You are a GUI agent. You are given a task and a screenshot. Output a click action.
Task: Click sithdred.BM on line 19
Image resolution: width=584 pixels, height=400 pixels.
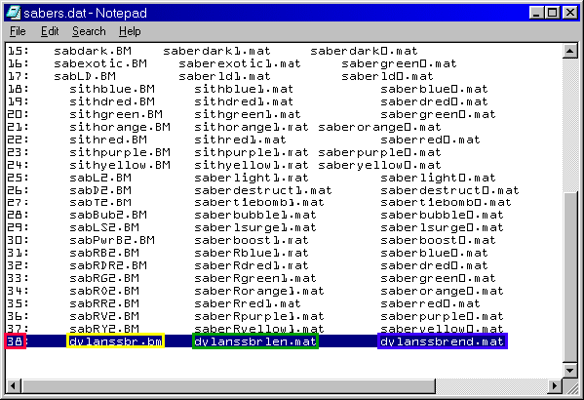pyautogui.click(x=112, y=101)
